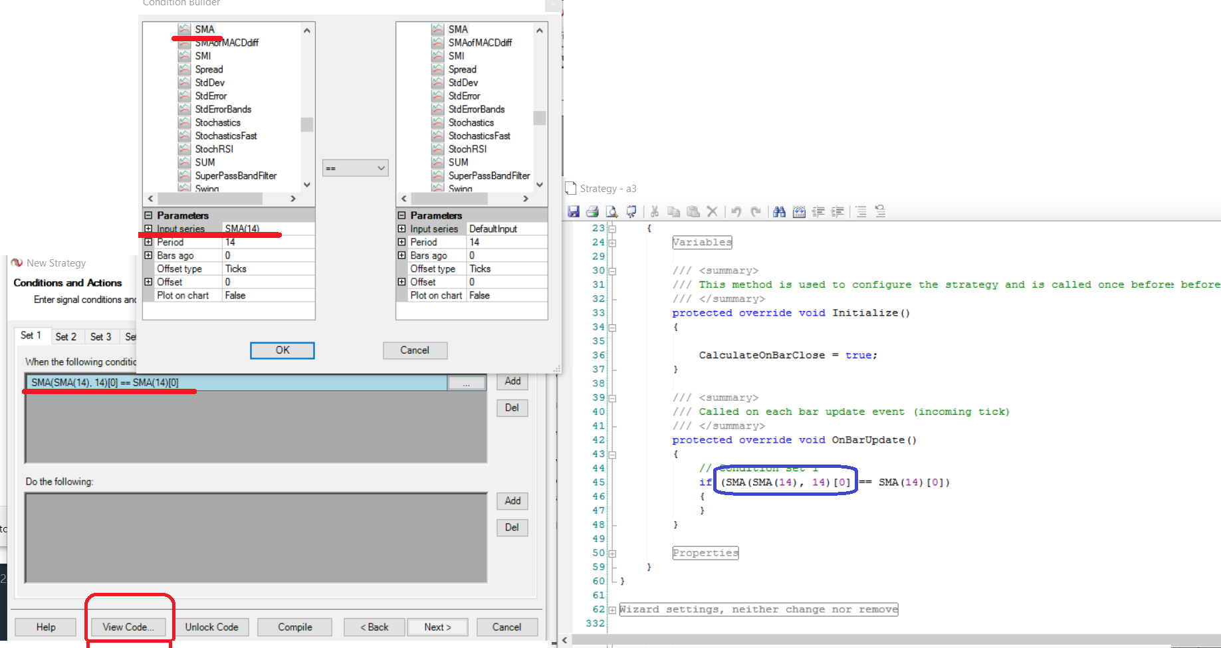Expand Input series in the right Parameters grid
The image size is (1221, 648).
pos(401,229)
